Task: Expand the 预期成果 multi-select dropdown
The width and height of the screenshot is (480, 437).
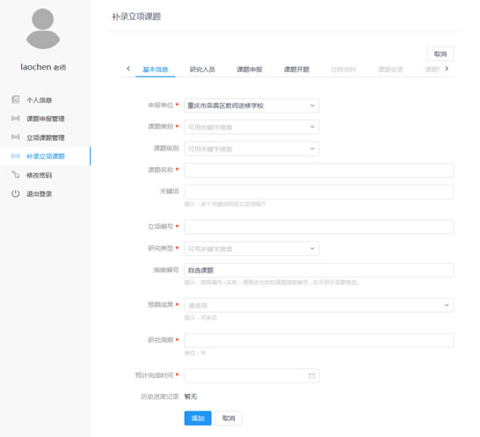Action: pyautogui.click(x=318, y=305)
